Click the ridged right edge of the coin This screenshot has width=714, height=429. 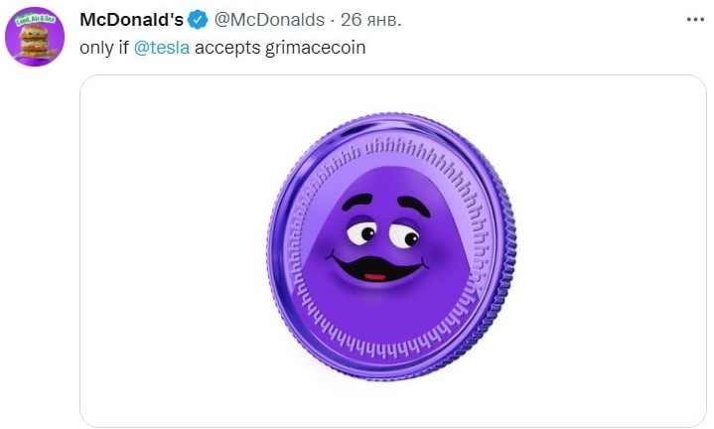coord(504,255)
